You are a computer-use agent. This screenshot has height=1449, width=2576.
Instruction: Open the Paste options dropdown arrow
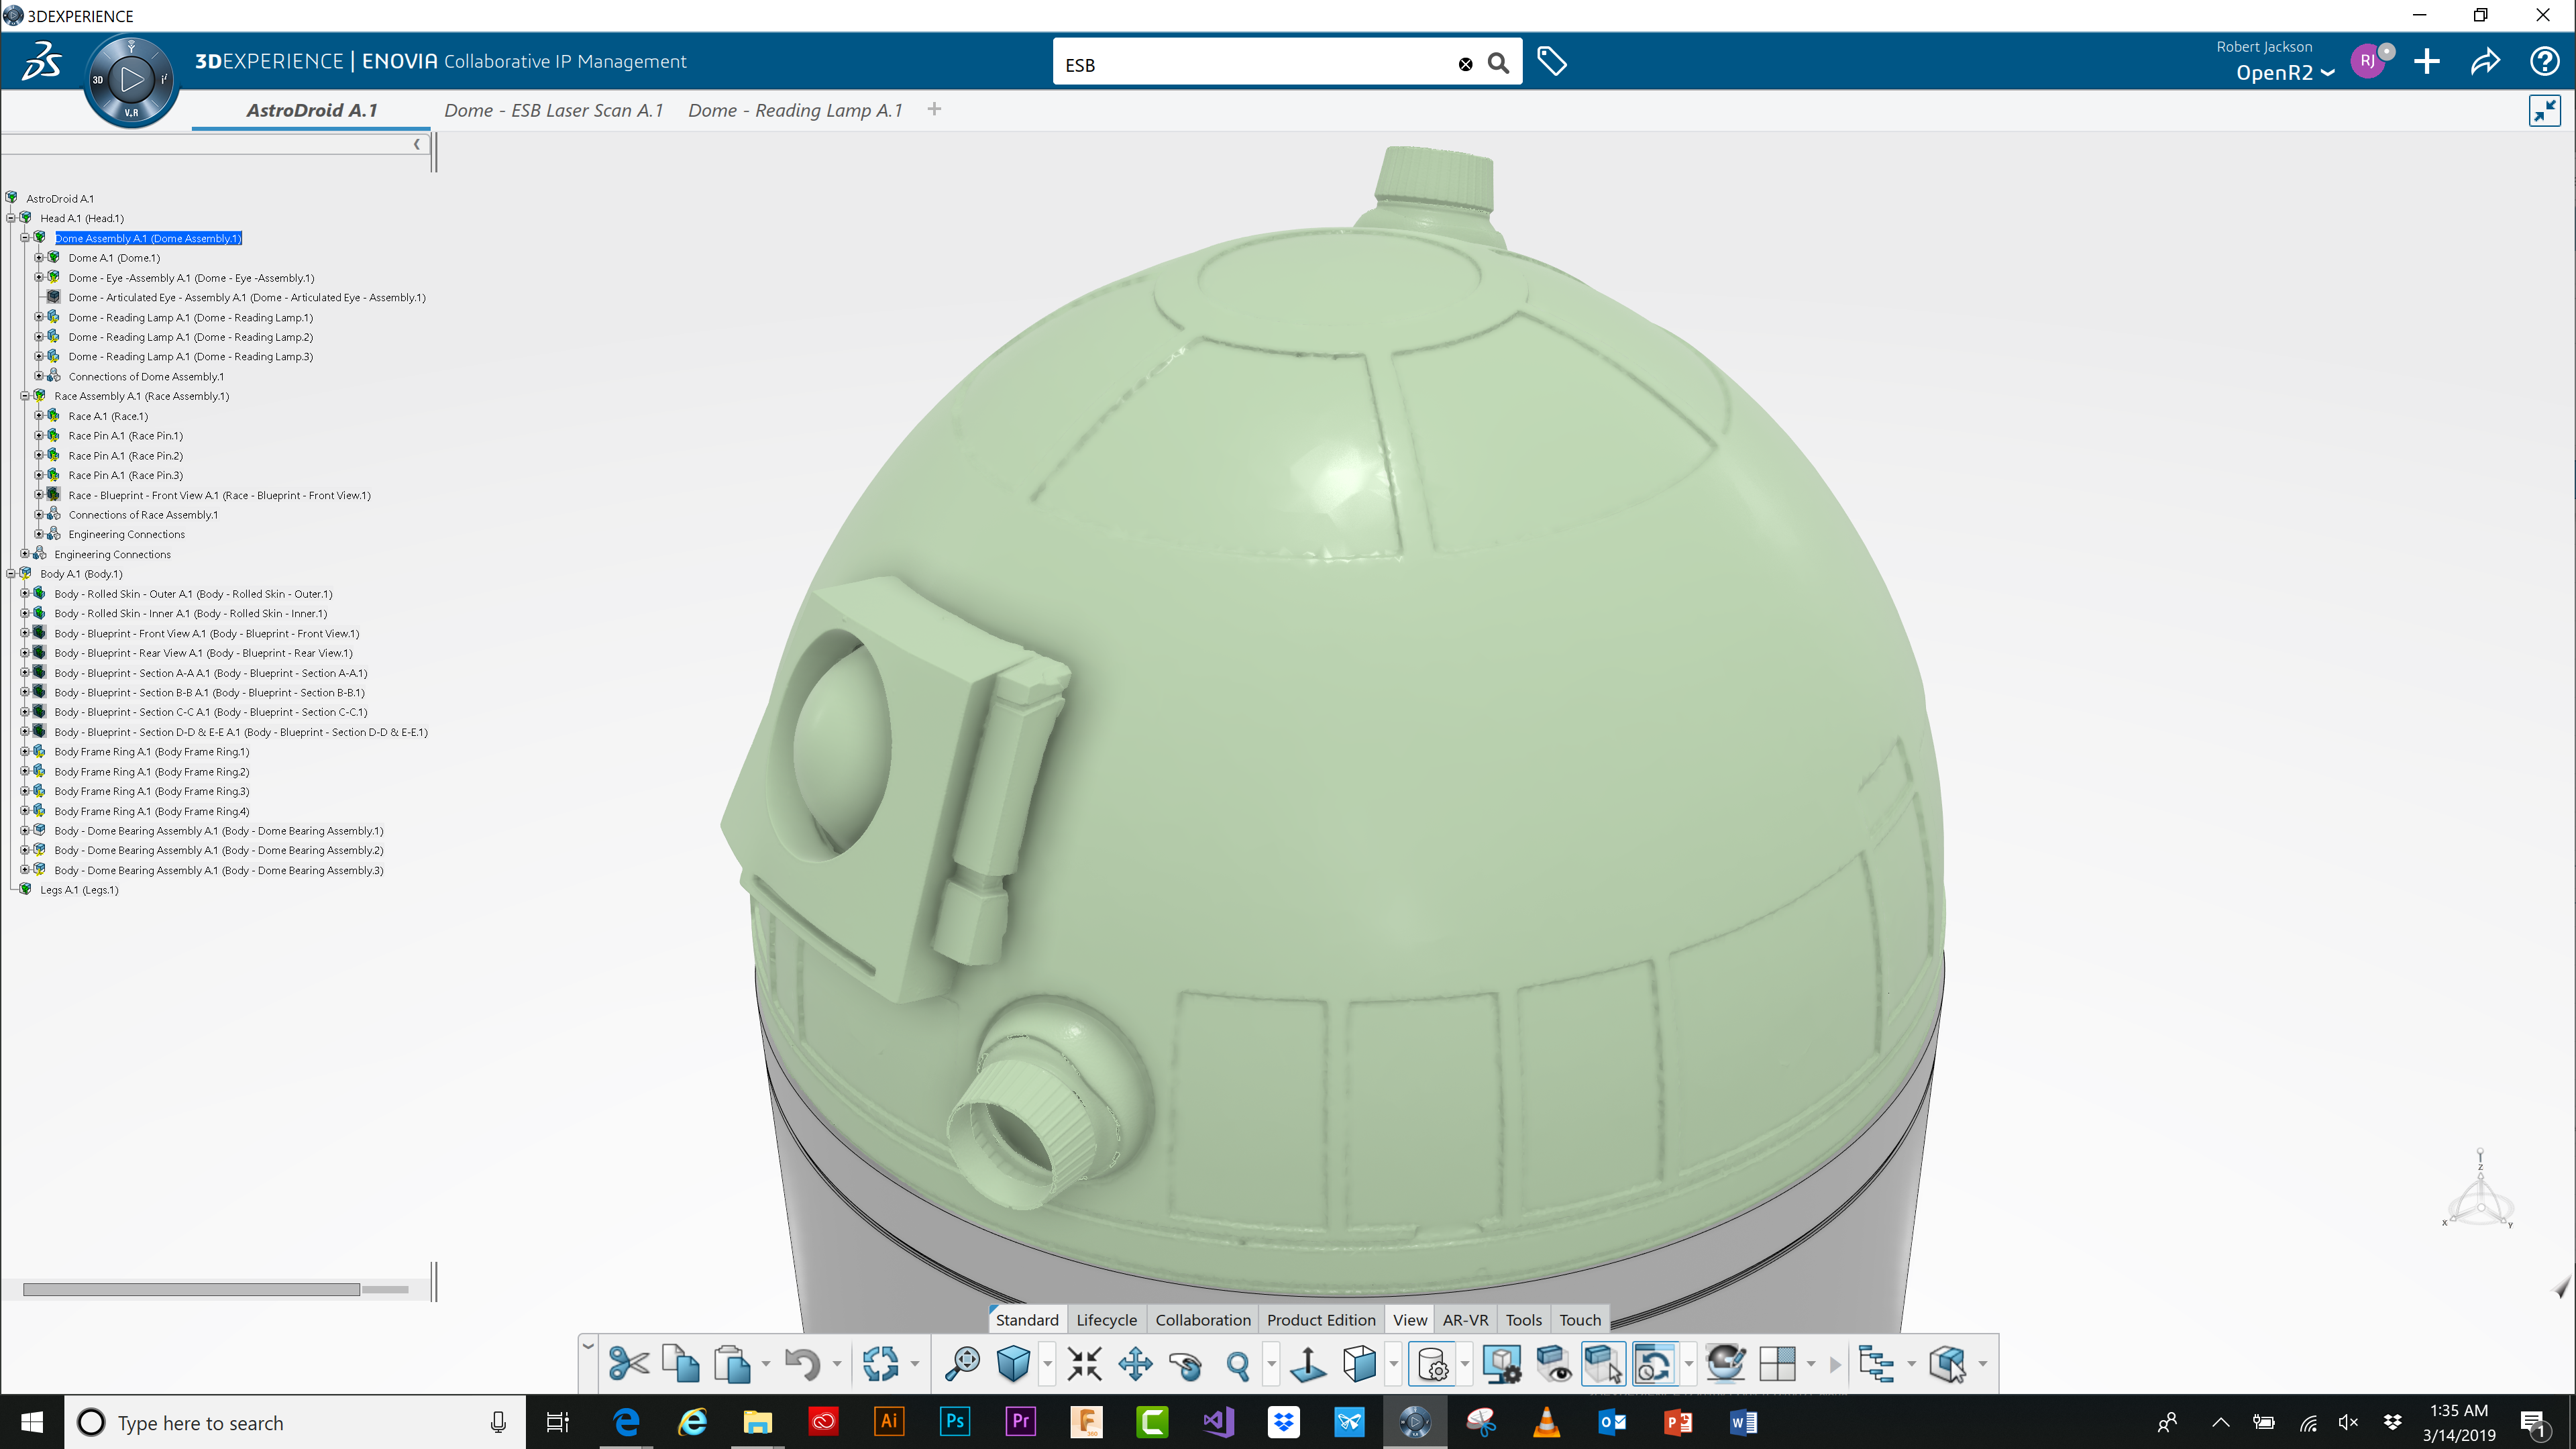click(766, 1364)
